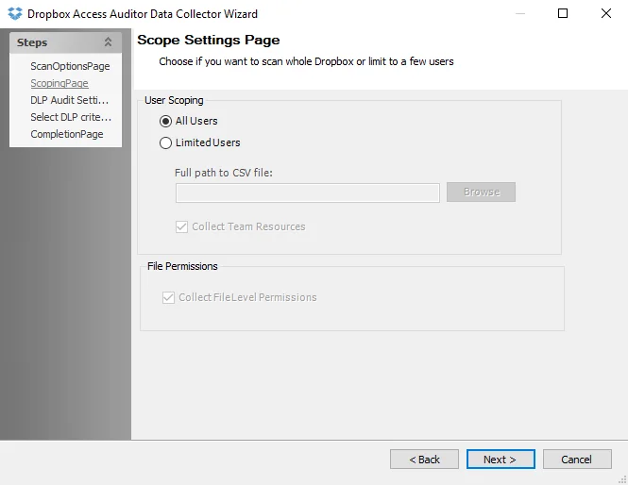
Task: Toggle Collect File Level Permissions checkbox
Action: point(168,298)
